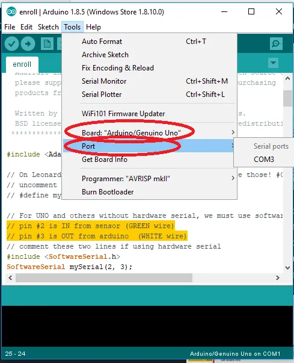Switch to the enroll sketch tab
Screen dimensions: 294x363
point(22,64)
